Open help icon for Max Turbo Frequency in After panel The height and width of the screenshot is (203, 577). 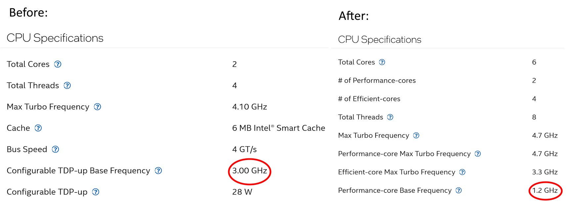pyautogui.click(x=416, y=136)
